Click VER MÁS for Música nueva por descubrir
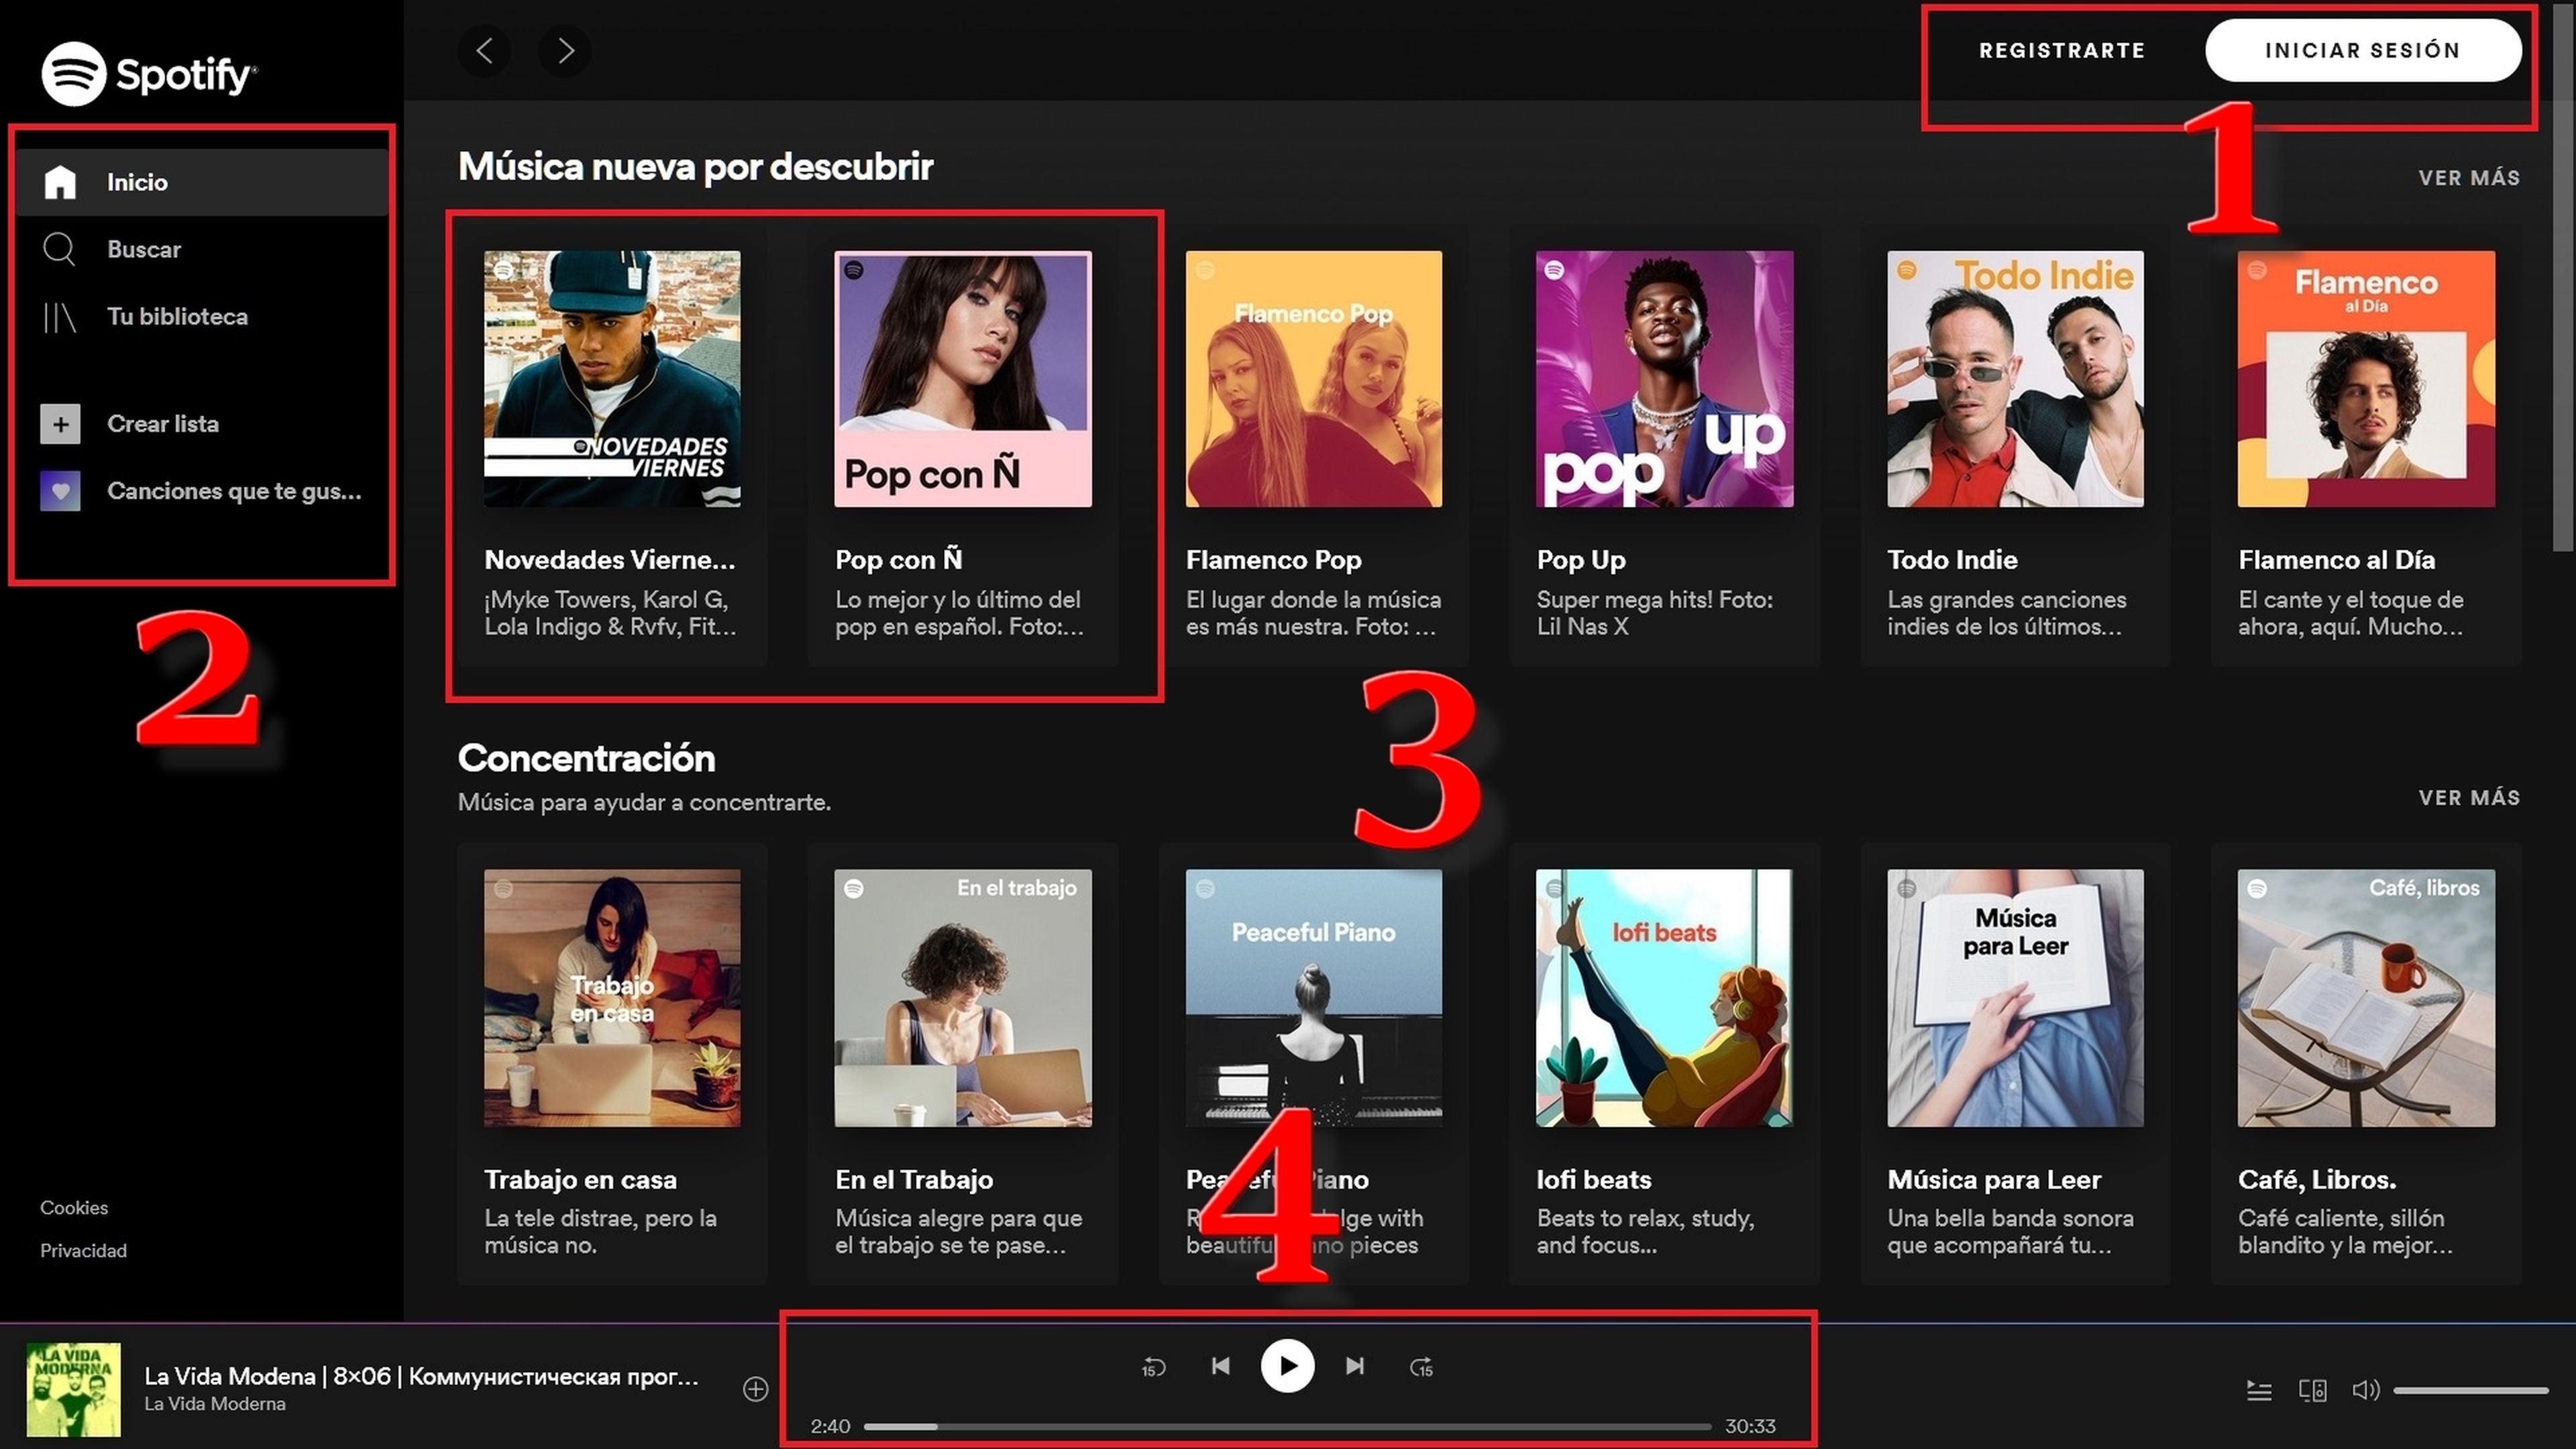The image size is (2576, 1449). [x=2469, y=178]
